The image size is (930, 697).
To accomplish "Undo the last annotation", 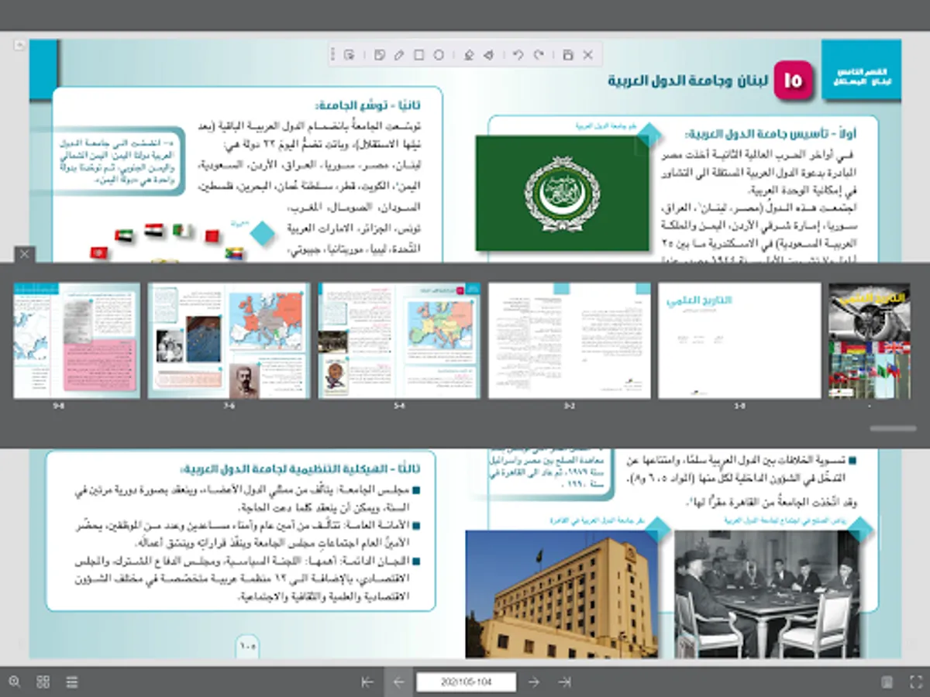I will [518, 55].
